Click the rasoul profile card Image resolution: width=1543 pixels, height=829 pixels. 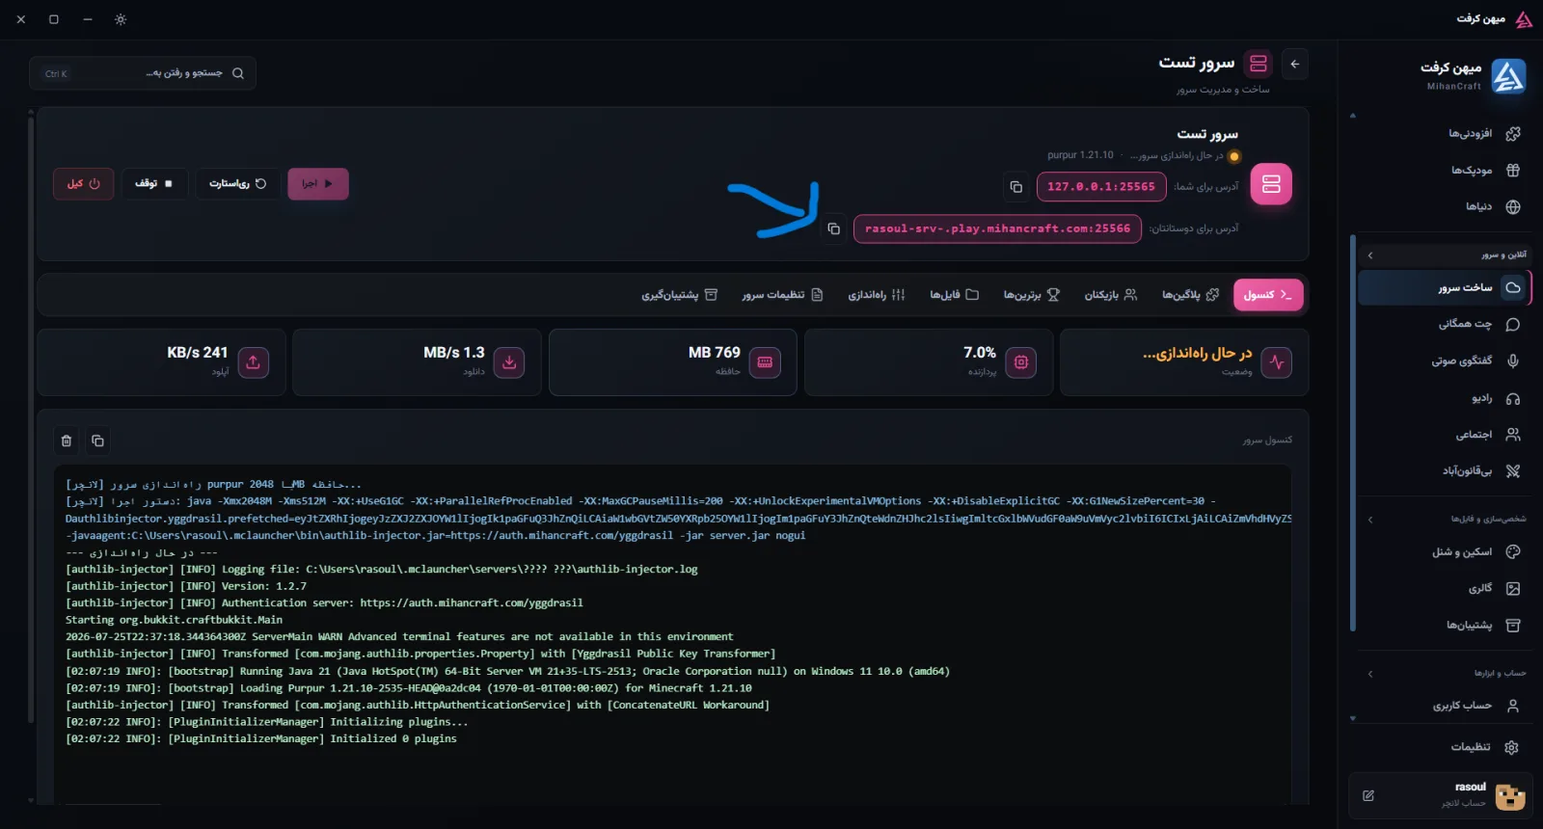1441,796
